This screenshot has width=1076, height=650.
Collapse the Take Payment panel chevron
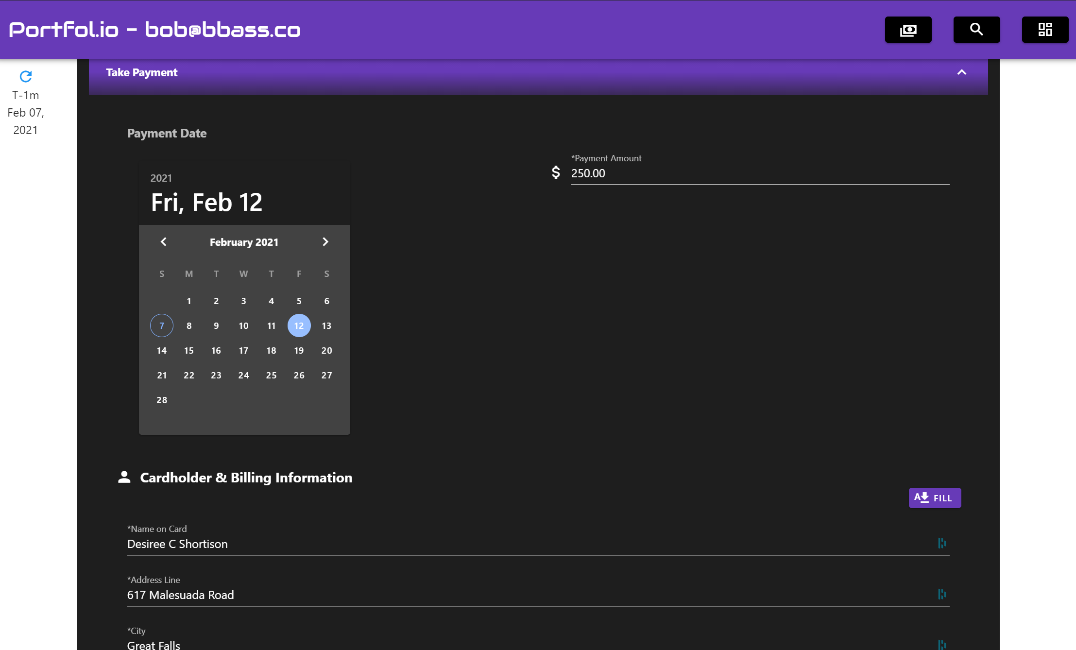[961, 72]
